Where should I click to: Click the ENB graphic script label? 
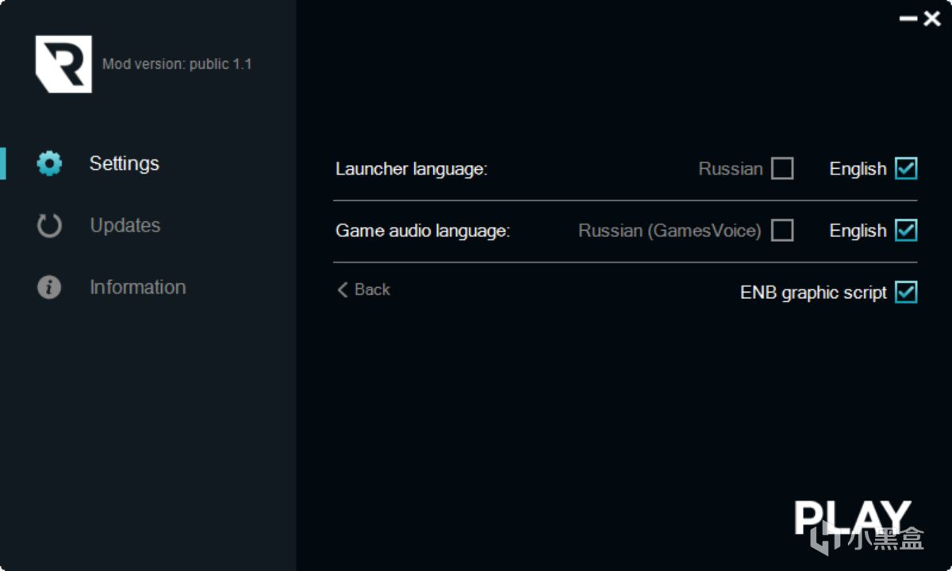813,293
